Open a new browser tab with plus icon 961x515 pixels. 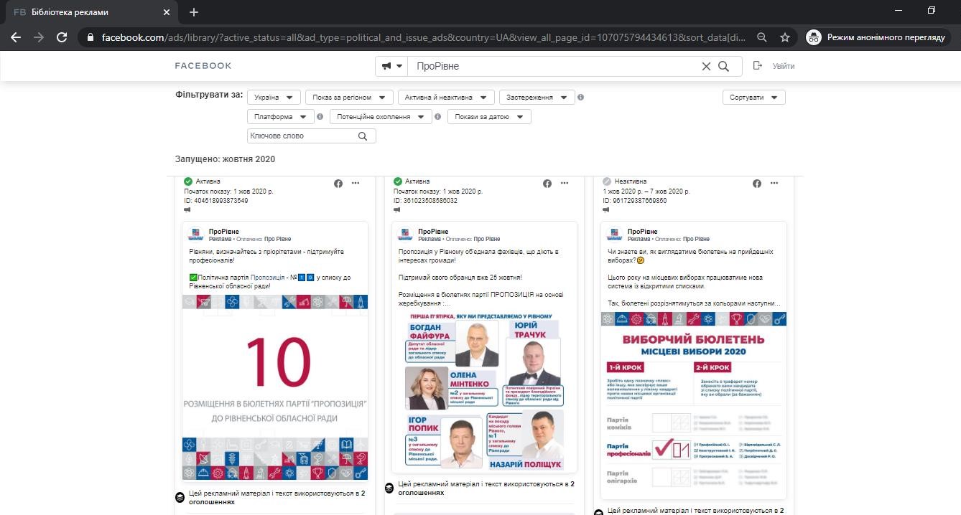(194, 12)
